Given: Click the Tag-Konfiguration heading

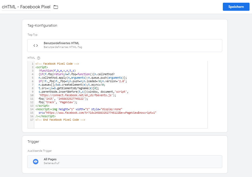Looking at the screenshot, I should pos(42,26).
